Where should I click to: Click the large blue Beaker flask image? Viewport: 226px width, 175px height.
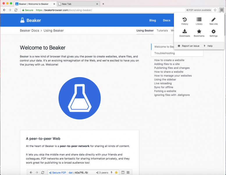pyautogui.click(x=80, y=98)
